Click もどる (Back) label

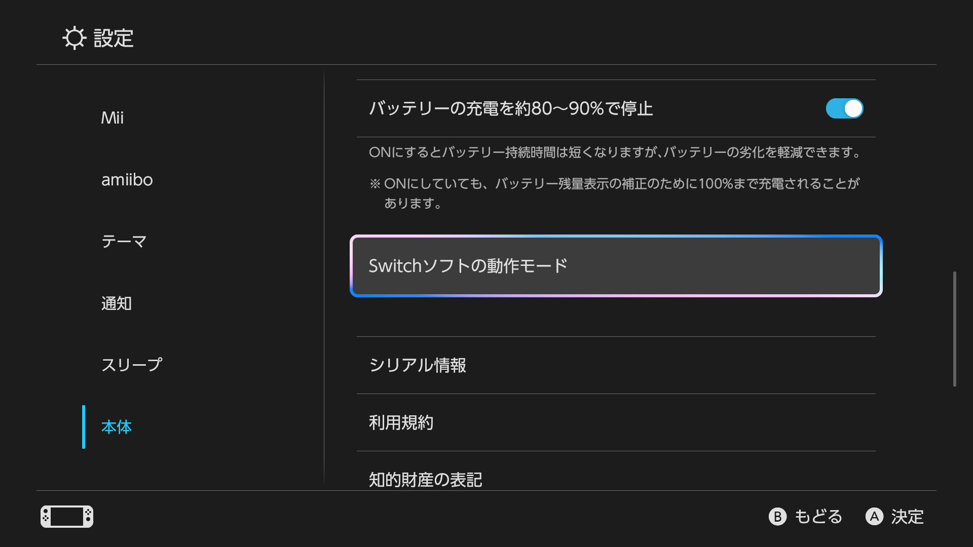click(x=818, y=517)
